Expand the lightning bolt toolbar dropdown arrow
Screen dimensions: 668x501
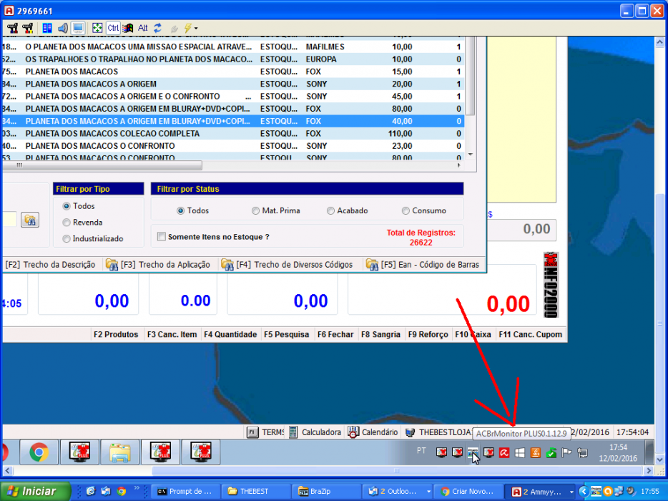click(x=196, y=29)
